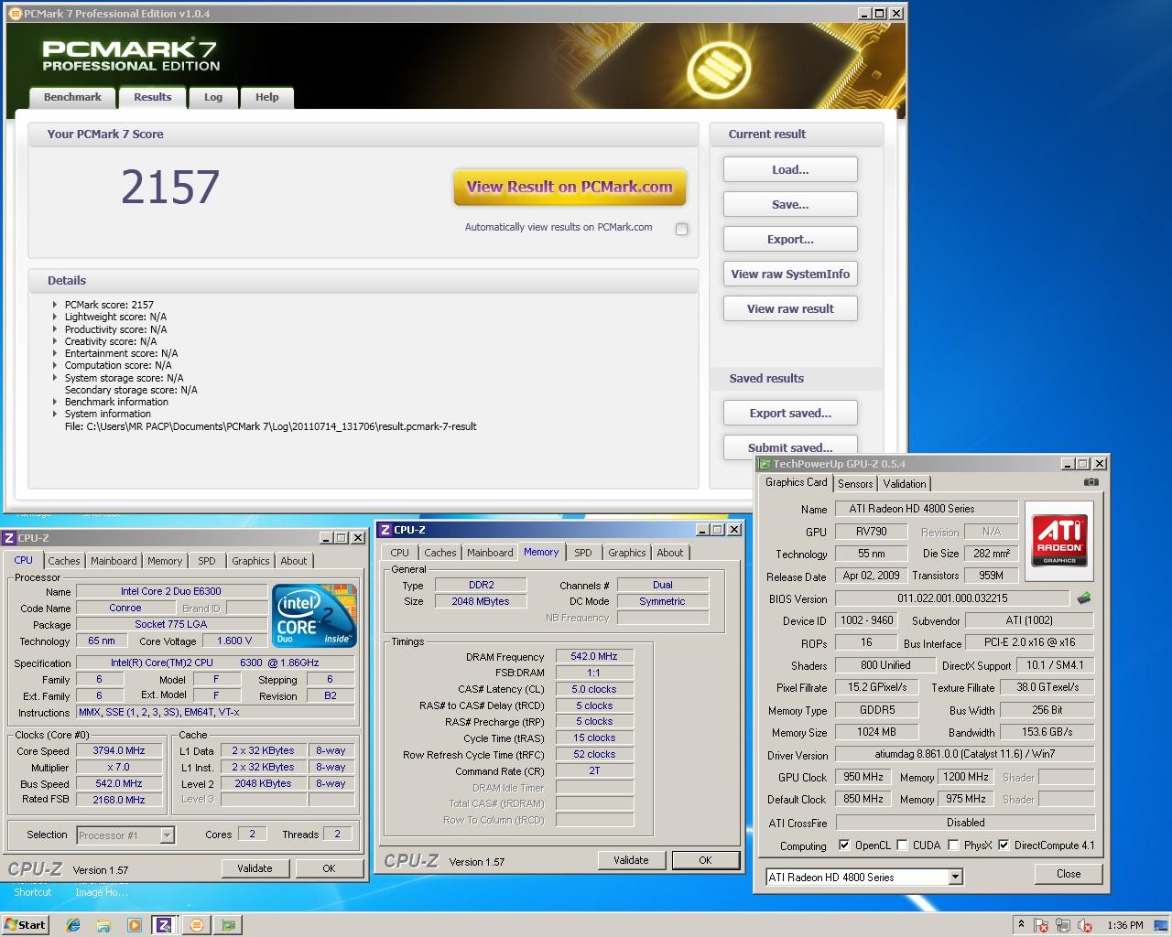The height and width of the screenshot is (937, 1172).
Task: Click the CPU-Z Memory window title icon
Action: click(x=385, y=530)
